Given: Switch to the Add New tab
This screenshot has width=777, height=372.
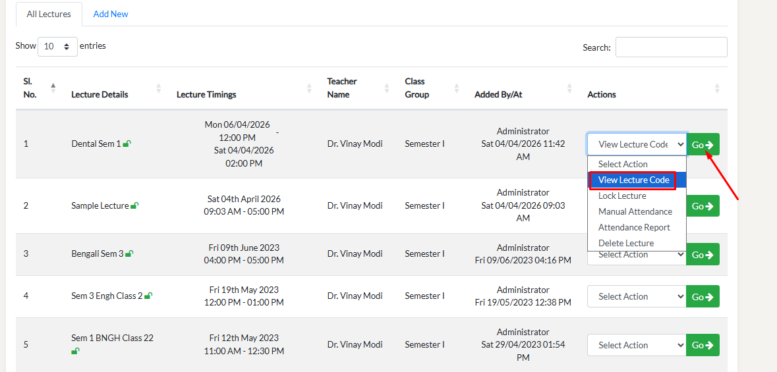Looking at the screenshot, I should (x=111, y=14).
